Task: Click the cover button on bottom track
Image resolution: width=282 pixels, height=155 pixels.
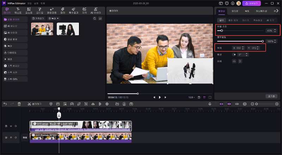Action: pyautogui.click(x=25, y=137)
